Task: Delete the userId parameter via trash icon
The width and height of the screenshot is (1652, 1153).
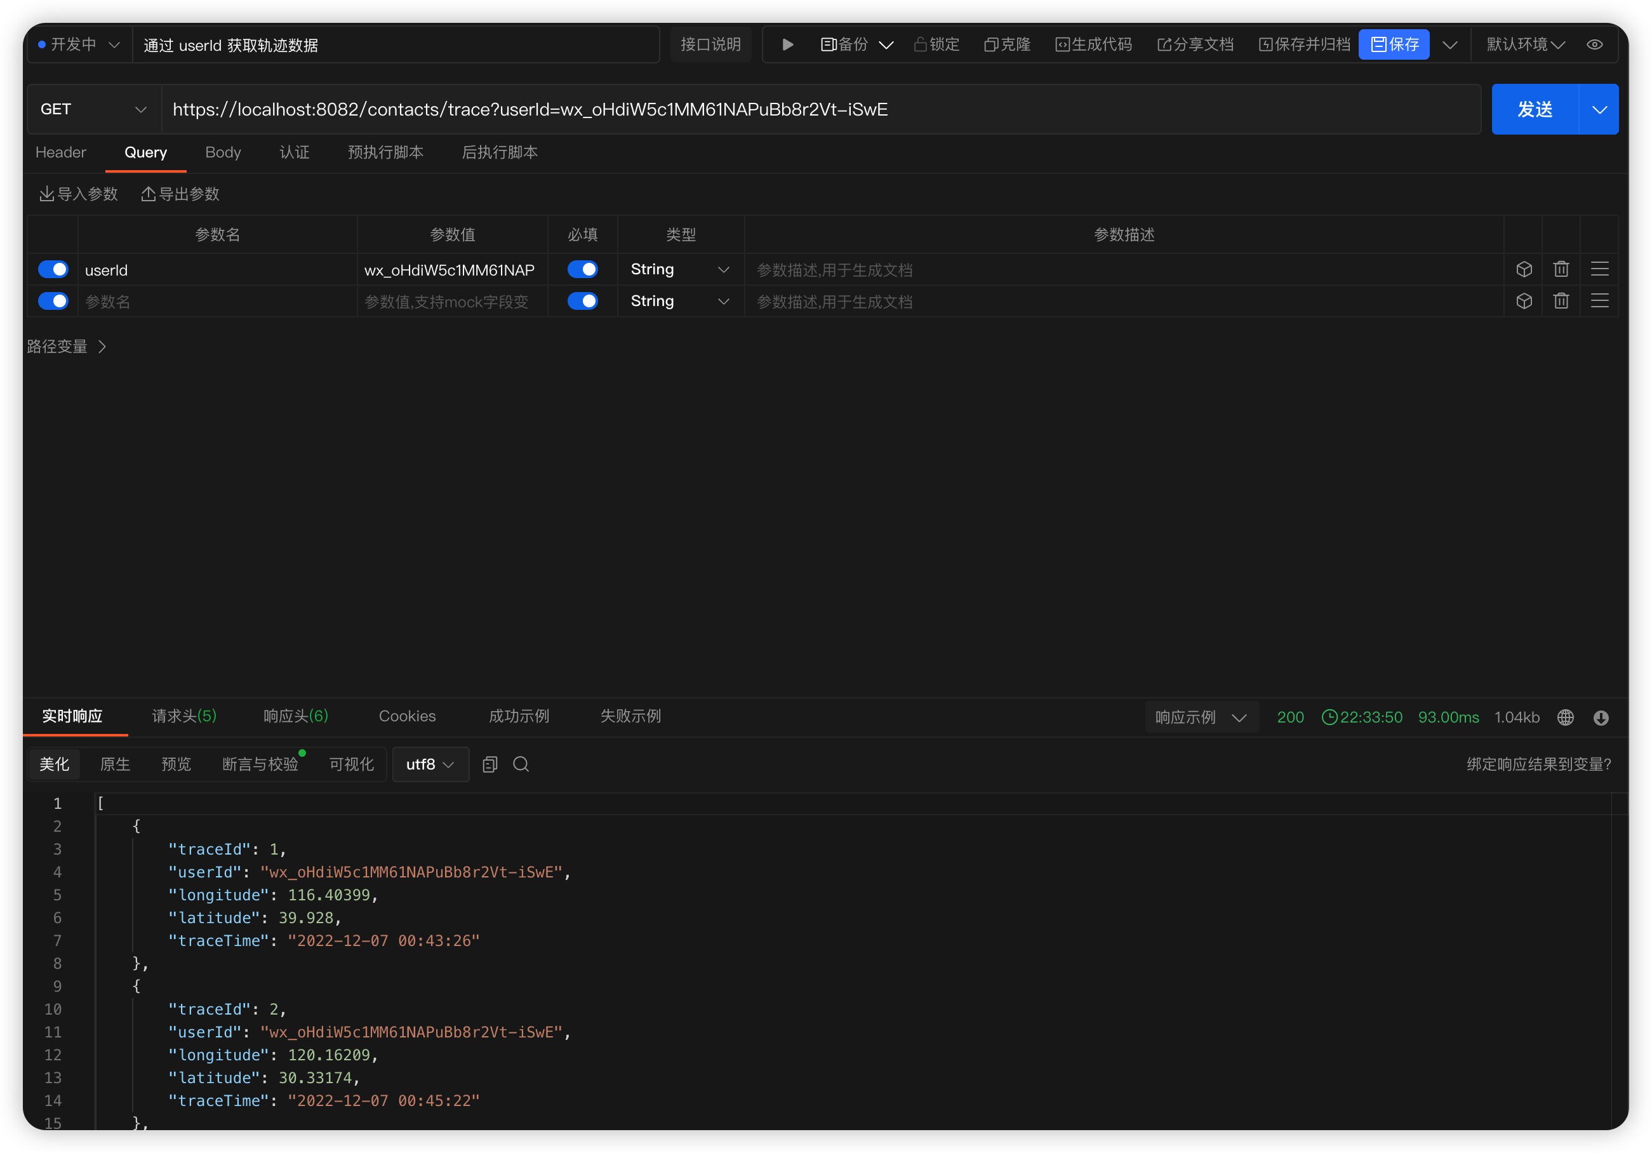Action: pos(1561,270)
